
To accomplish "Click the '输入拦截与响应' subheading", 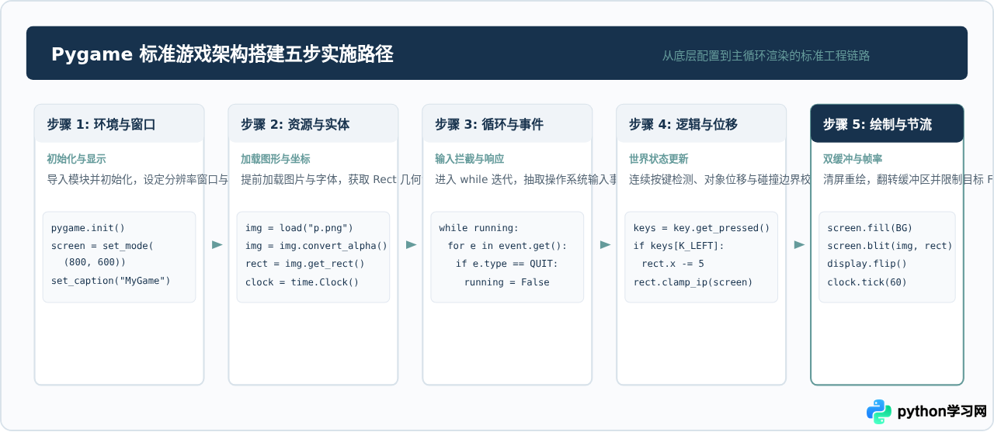I will [469, 159].
